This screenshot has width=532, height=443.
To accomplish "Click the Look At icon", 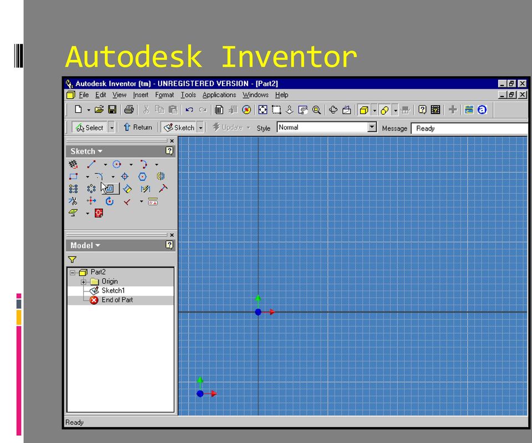I will (346, 110).
